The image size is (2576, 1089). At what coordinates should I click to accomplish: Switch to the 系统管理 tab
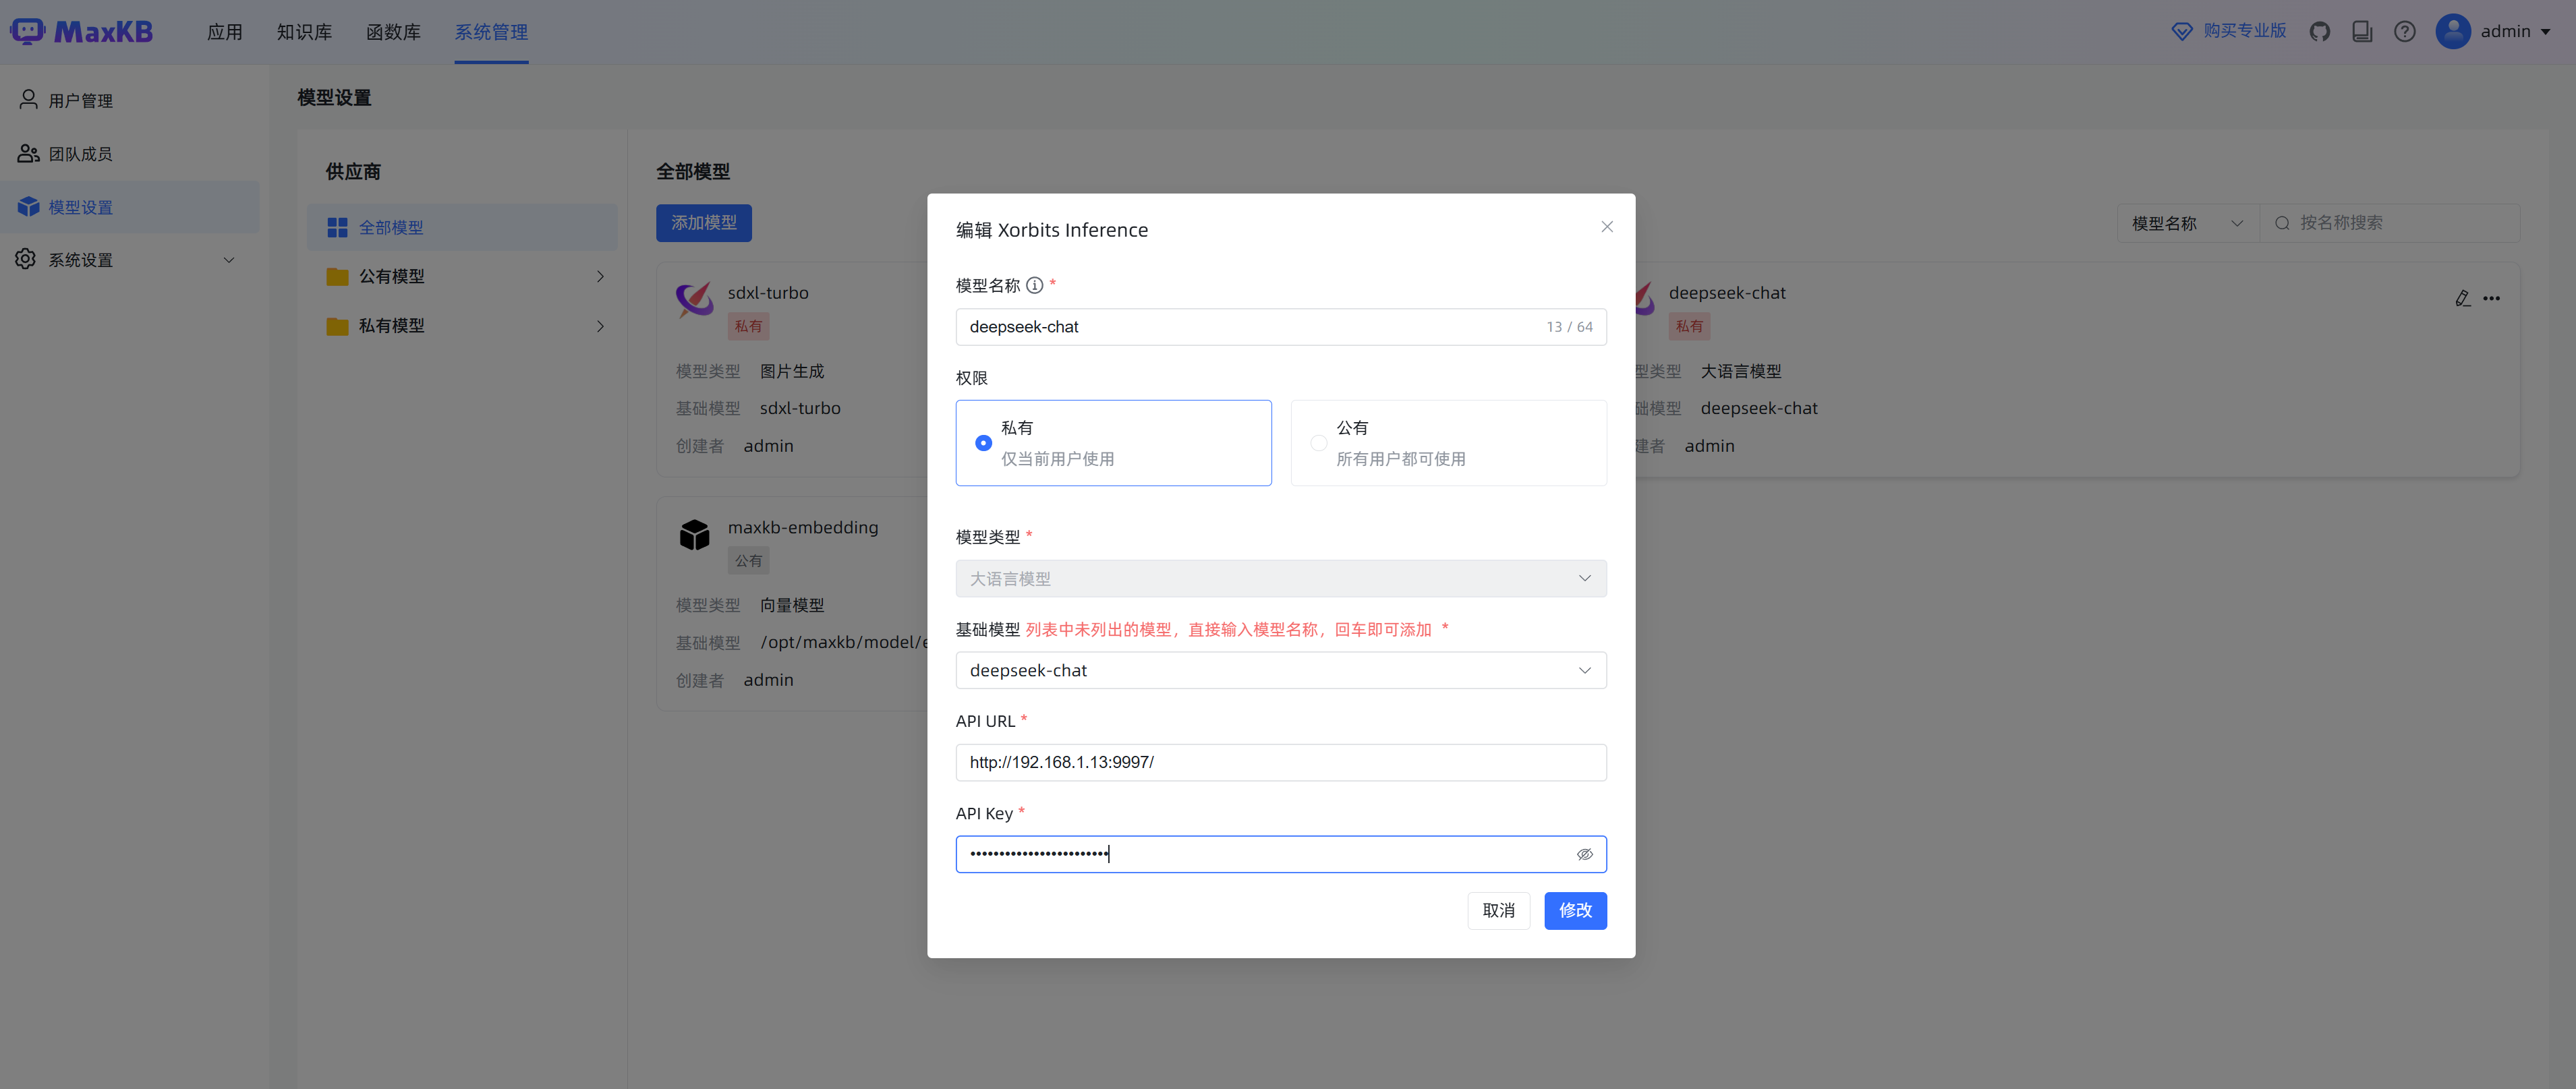[x=491, y=32]
